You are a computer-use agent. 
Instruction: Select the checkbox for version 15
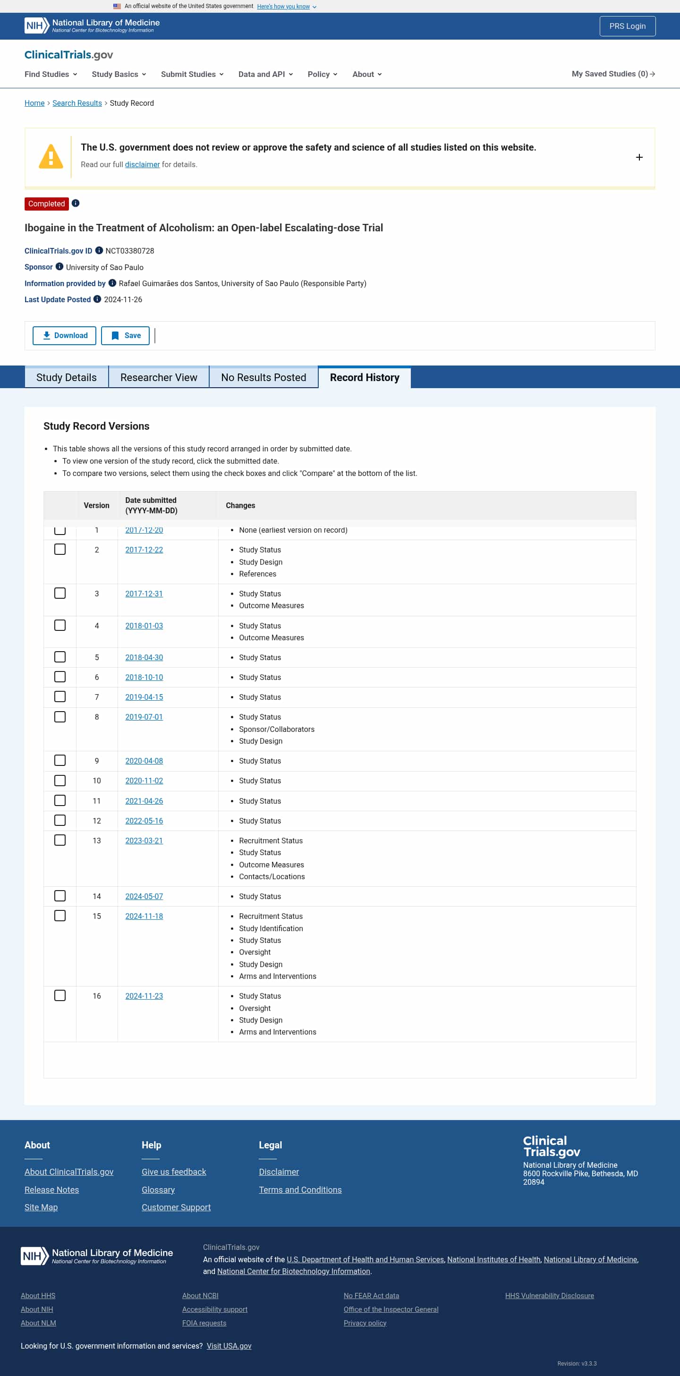pyautogui.click(x=60, y=916)
